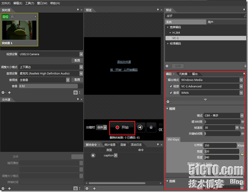The image size is (248, 192).
Task: Open the 文件(F) menu
Action: click(x=6, y=3)
